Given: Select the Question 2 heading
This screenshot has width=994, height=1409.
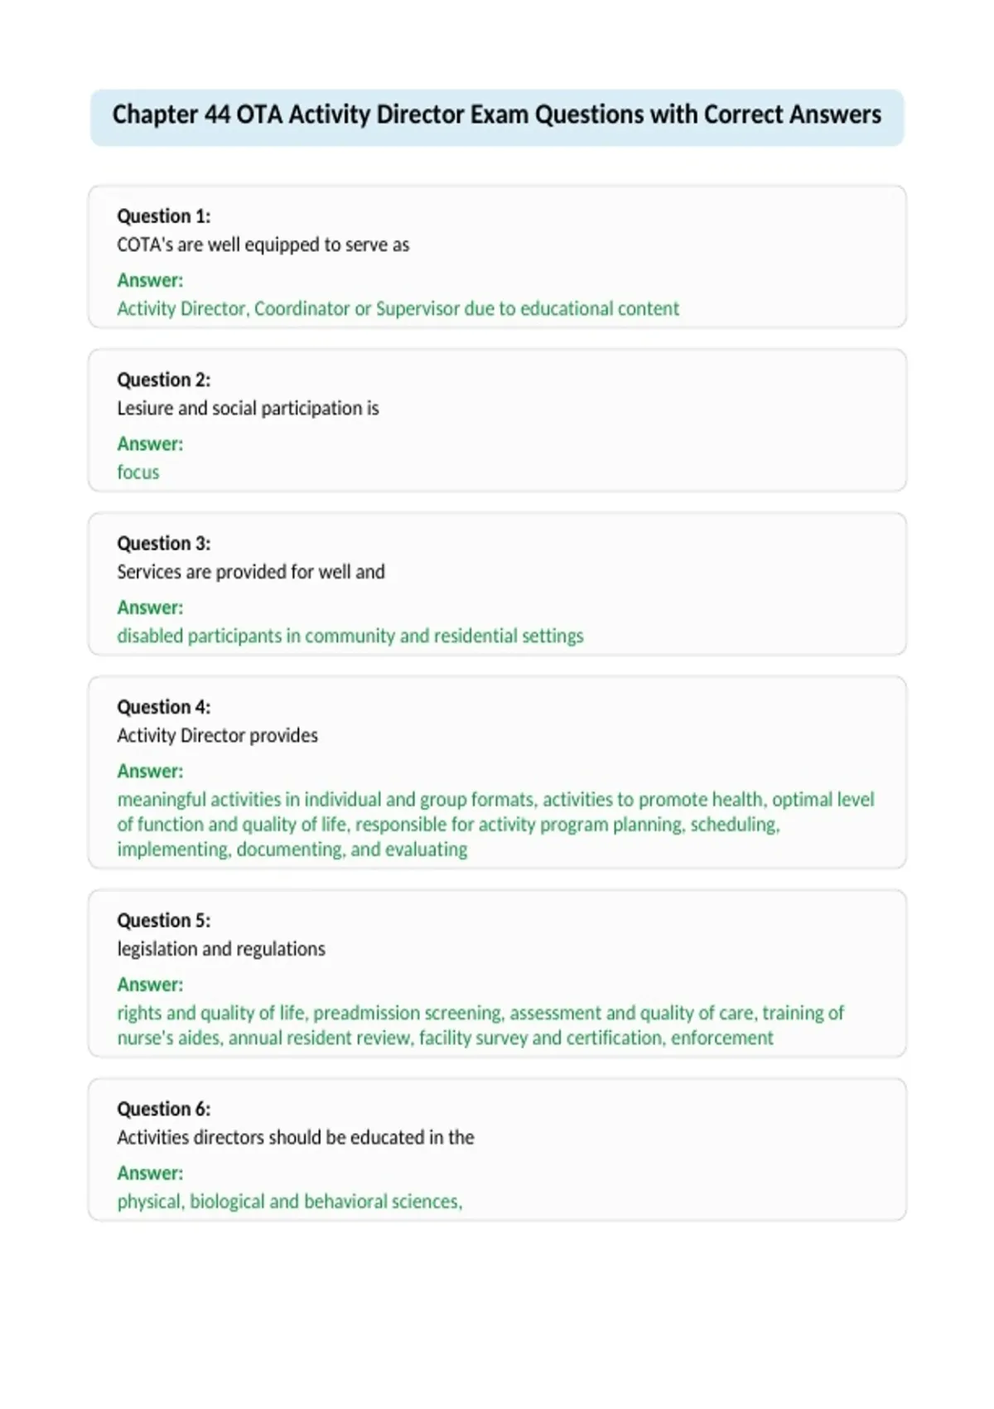Looking at the screenshot, I should click(163, 380).
